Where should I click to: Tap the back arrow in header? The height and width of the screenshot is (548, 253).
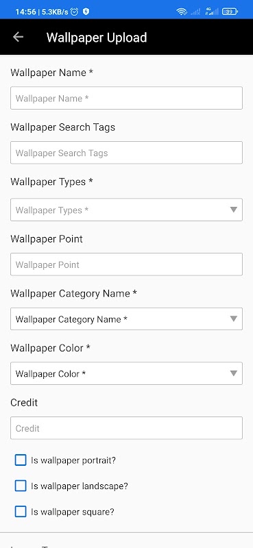(18, 37)
